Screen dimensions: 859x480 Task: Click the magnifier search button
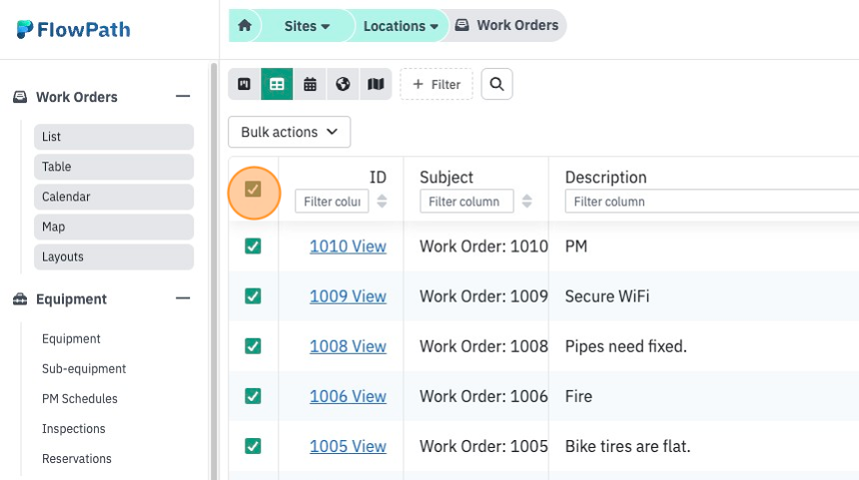click(496, 84)
